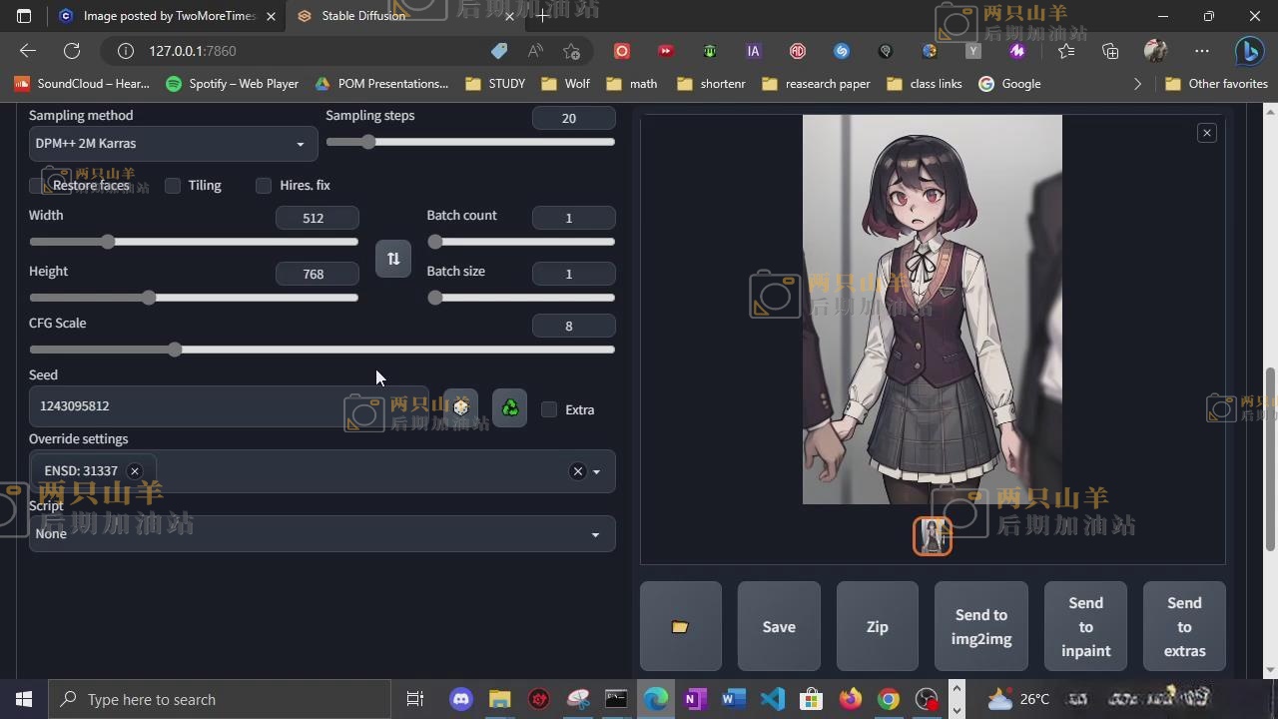1278x719 pixels.
Task: Click the dice random seed icon
Action: 460,407
